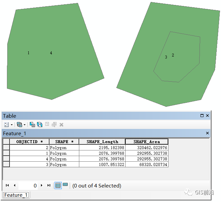Select the SHAPE column header
Viewport: 221px width, 202px height.
[64, 141]
